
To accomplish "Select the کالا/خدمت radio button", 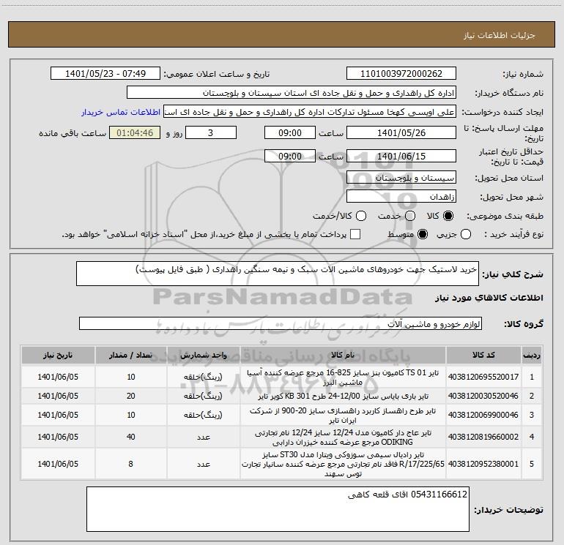I will click(361, 216).
